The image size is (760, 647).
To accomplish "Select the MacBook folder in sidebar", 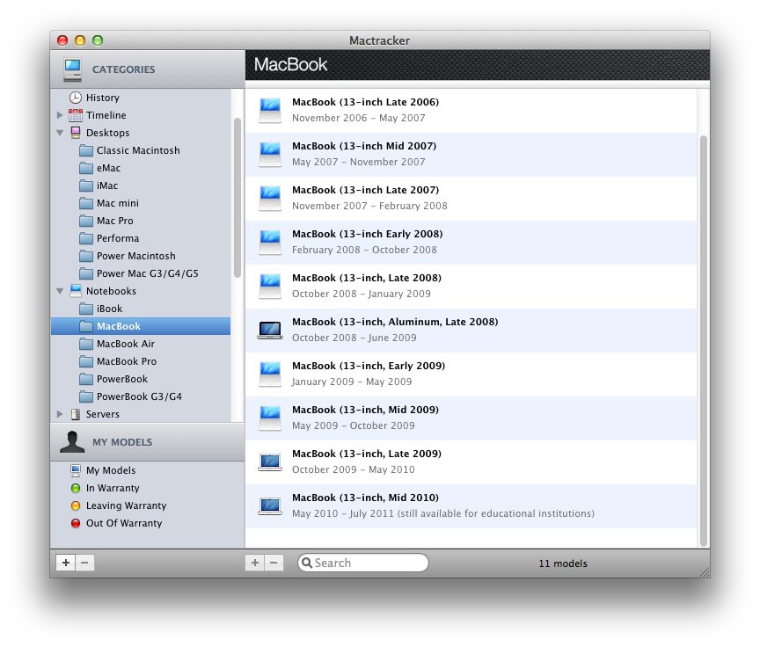I will (x=141, y=326).
